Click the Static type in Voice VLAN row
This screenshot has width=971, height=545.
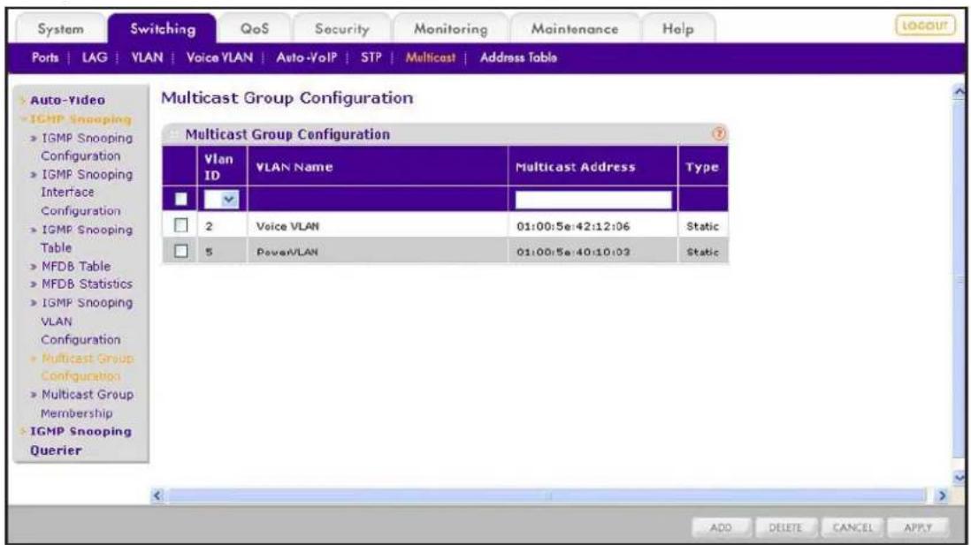click(702, 226)
